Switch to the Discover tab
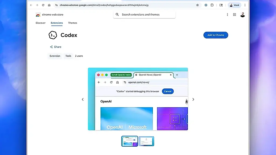276x155 pixels. pos(40,23)
